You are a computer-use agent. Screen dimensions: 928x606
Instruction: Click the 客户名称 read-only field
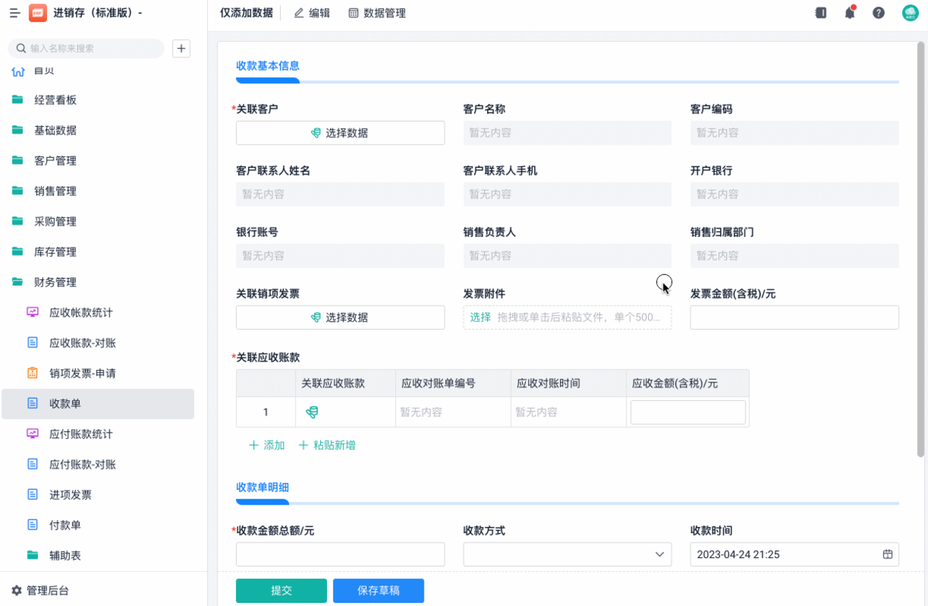click(x=567, y=133)
